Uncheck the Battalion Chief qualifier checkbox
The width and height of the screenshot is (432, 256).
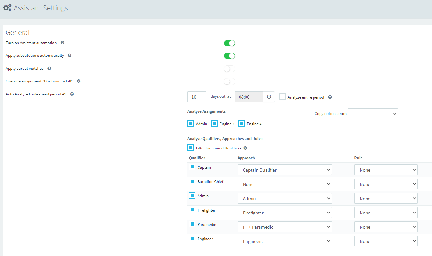pos(192,181)
